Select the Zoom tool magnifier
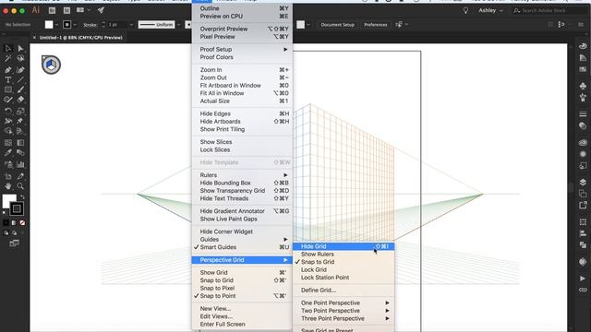 (20, 186)
